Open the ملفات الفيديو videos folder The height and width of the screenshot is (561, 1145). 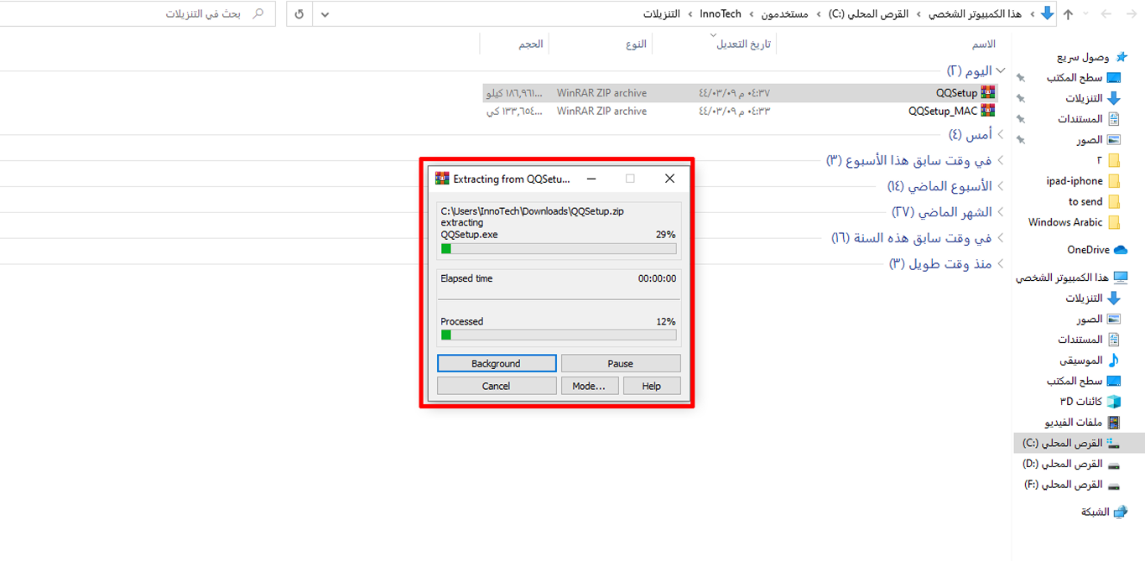(1083, 422)
